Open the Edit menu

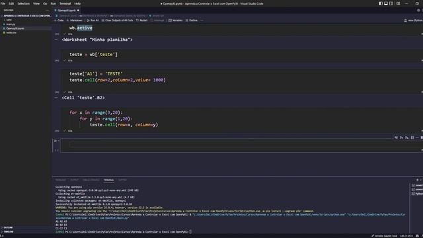pos(11,3)
